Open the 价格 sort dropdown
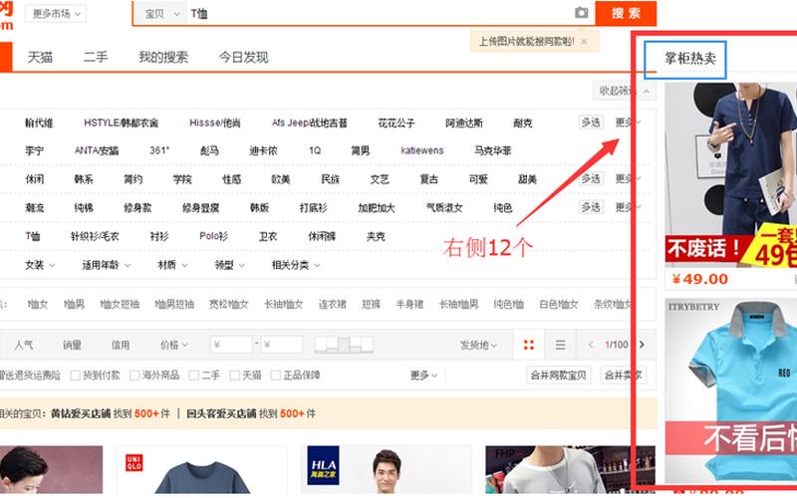Screen dimensions: 797x498 pos(173,345)
